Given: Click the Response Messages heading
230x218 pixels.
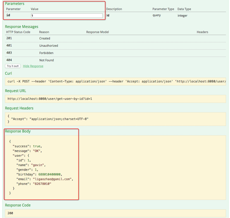Looking at the screenshot, I should pyautogui.click(x=21, y=27).
